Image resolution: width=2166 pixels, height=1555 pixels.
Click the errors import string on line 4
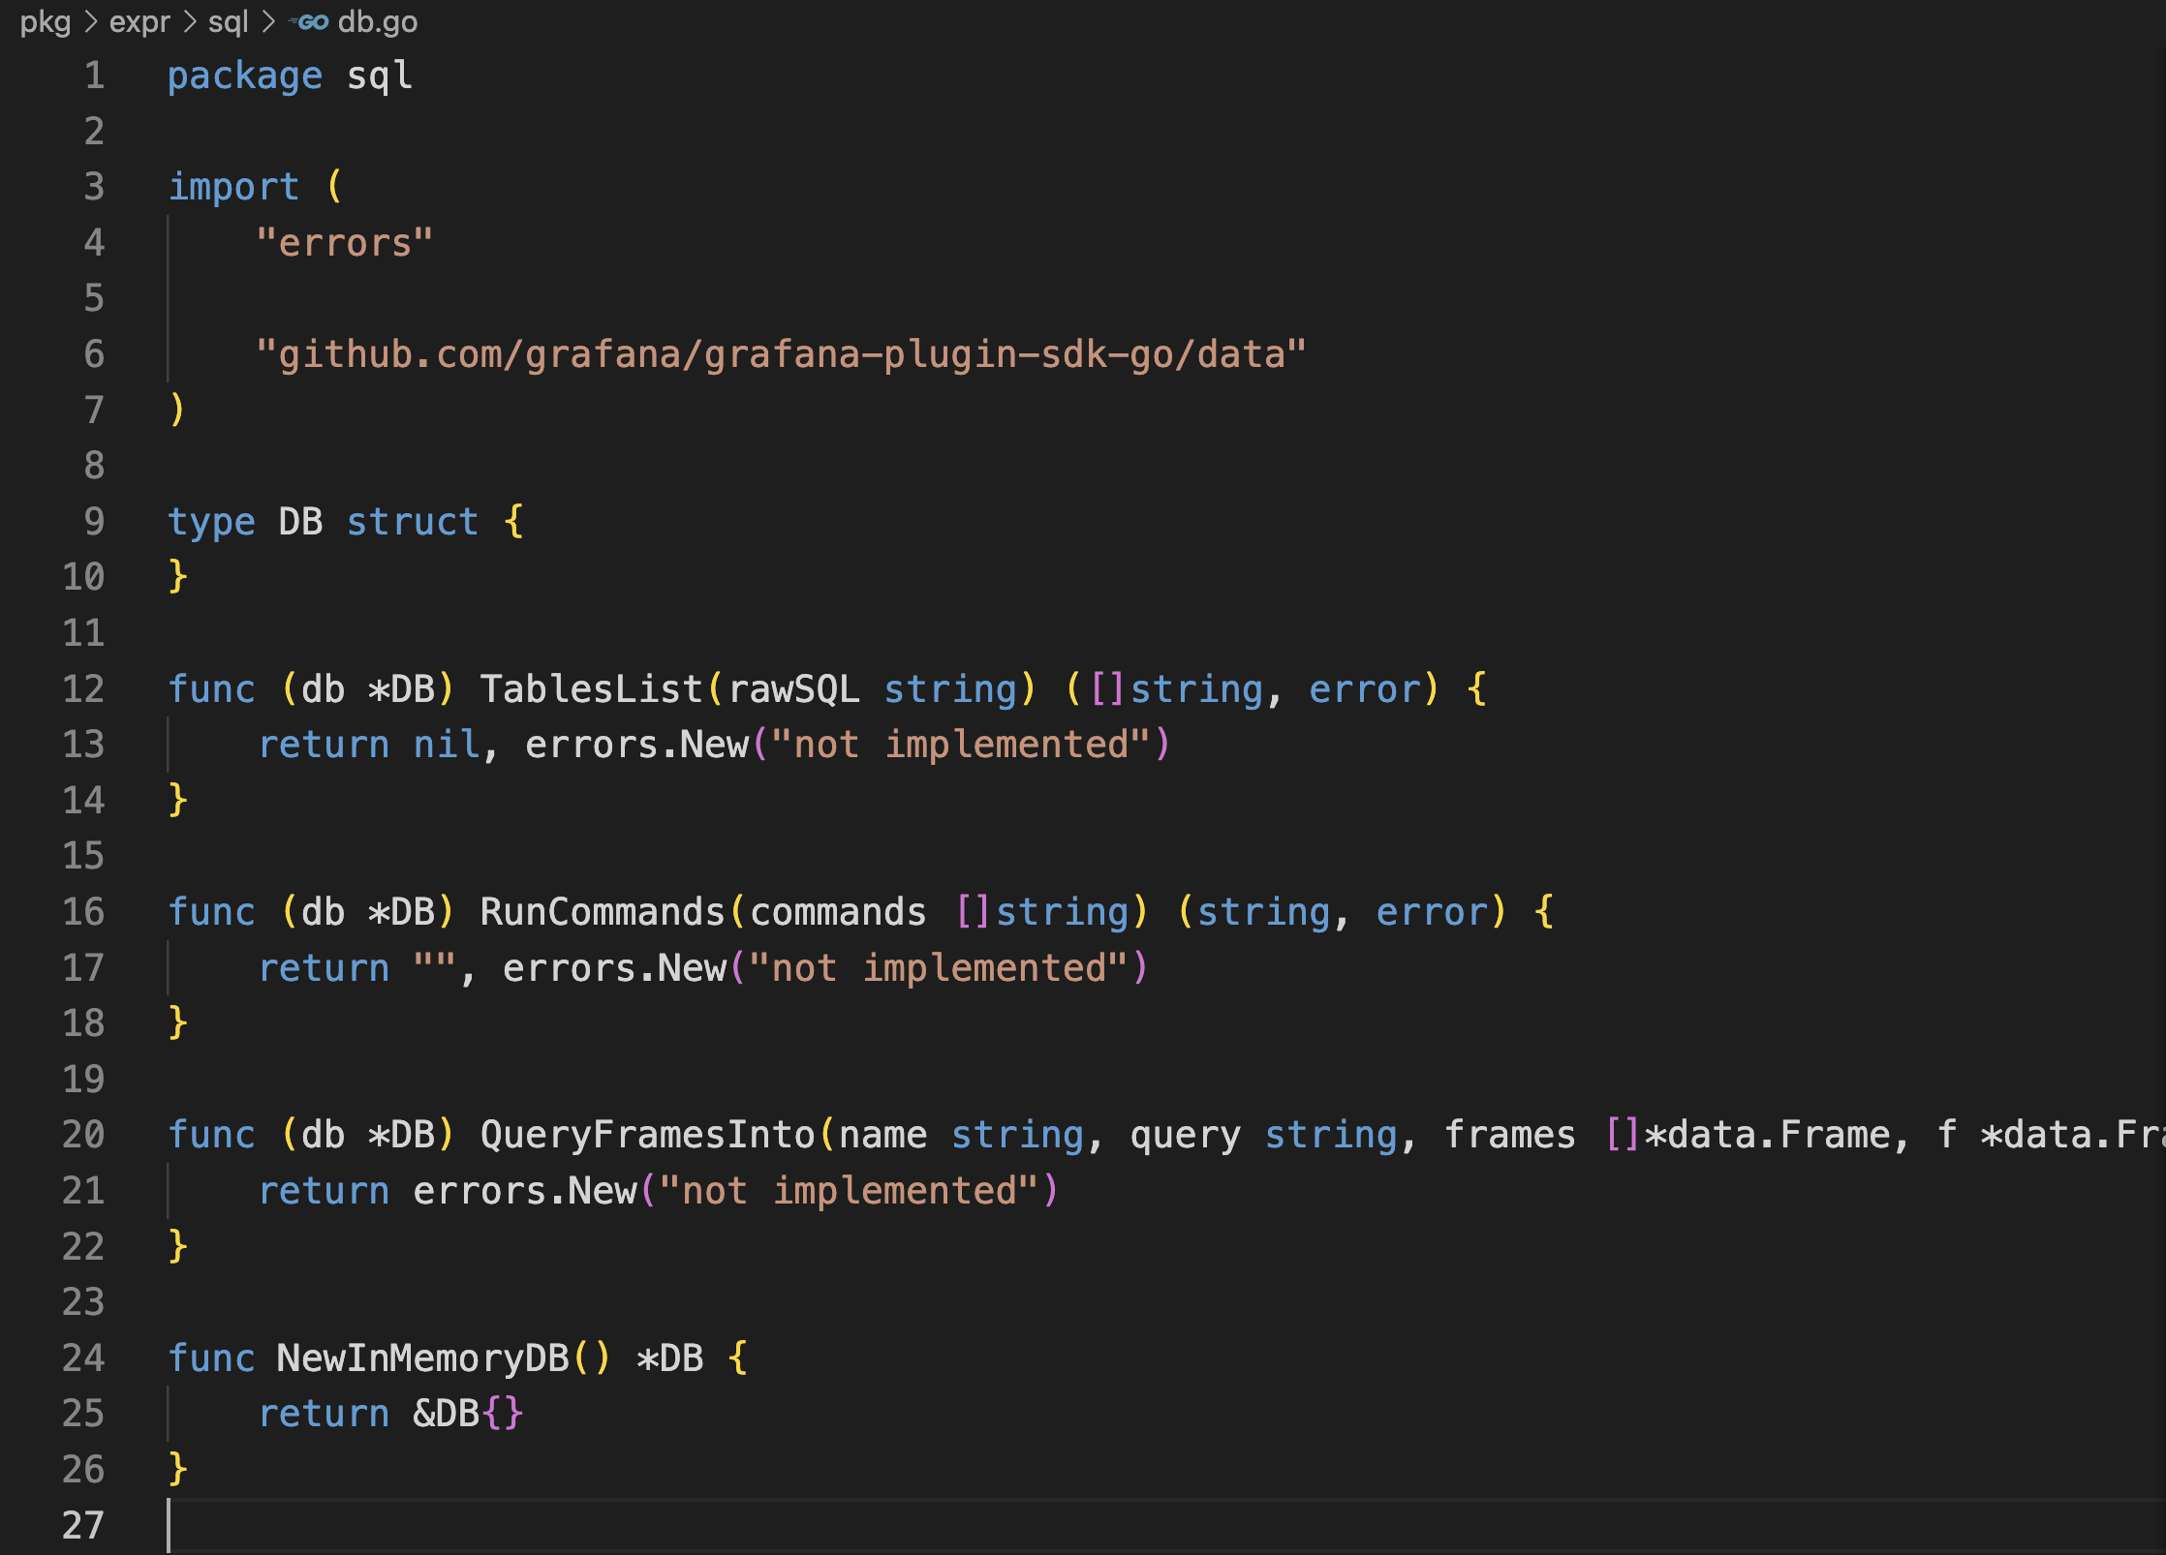[343, 242]
